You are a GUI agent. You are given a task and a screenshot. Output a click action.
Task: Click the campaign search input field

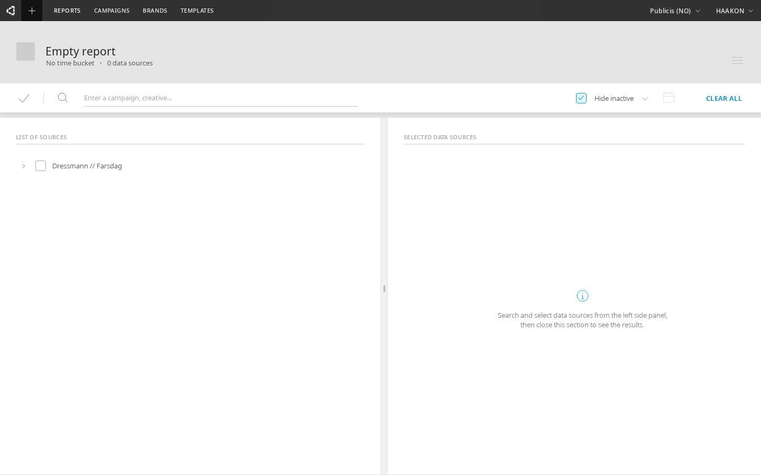tap(220, 98)
